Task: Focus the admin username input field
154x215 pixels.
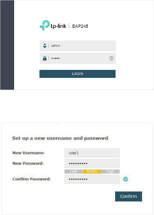Action: 78,46
